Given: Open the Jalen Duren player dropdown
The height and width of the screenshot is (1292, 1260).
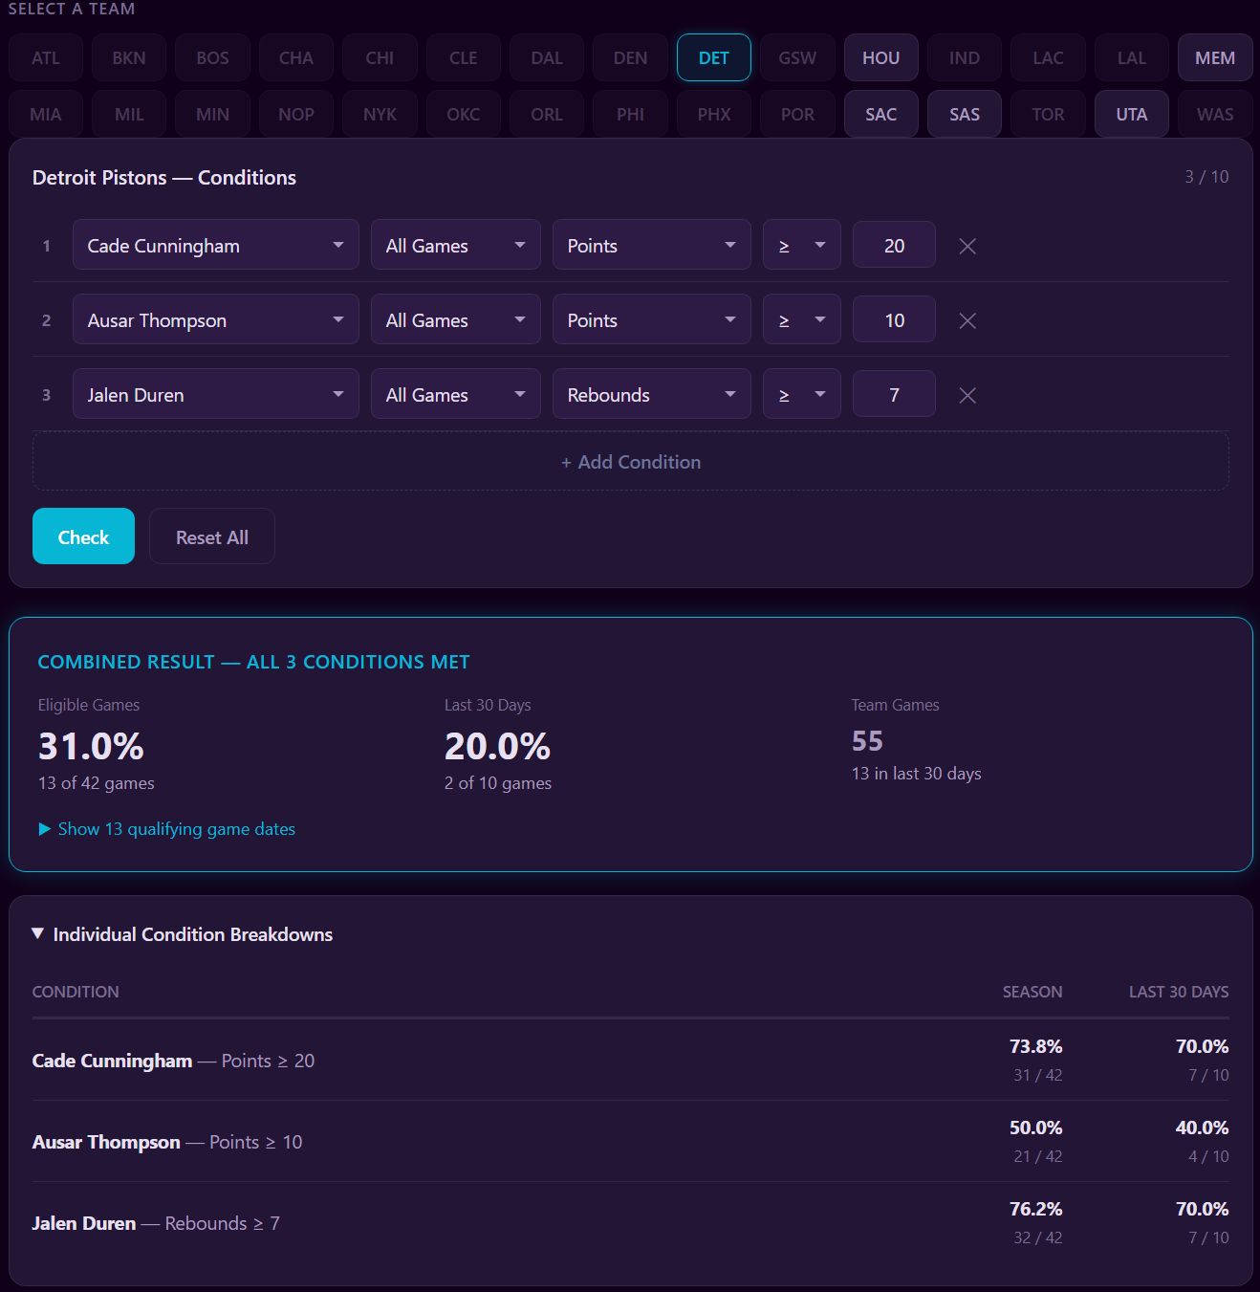Looking at the screenshot, I should tap(216, 394).
